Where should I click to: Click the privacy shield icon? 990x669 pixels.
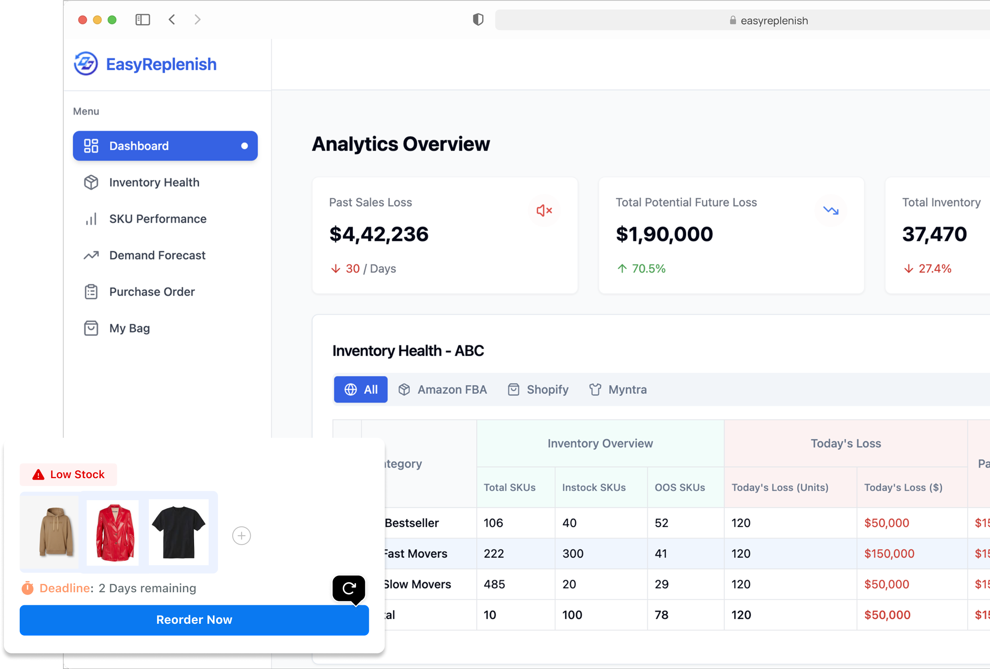tap(478, 20)
